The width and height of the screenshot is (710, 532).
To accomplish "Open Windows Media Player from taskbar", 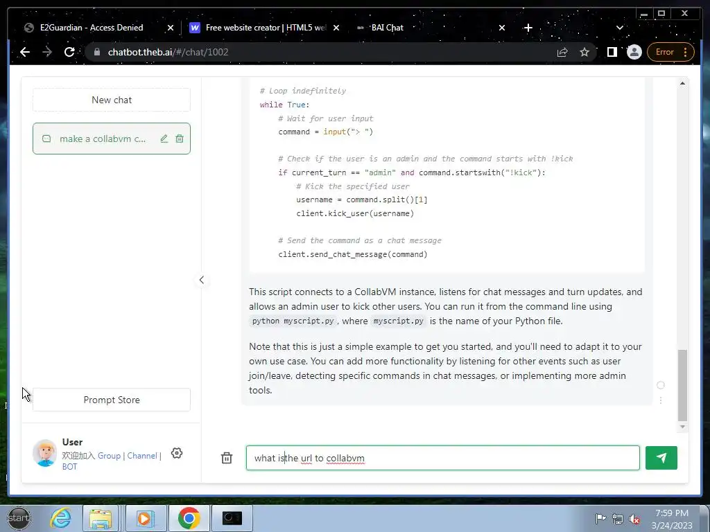I will coord(145,518).
